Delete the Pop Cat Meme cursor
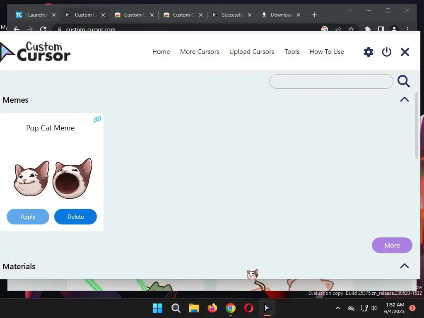 click(75, 217)
